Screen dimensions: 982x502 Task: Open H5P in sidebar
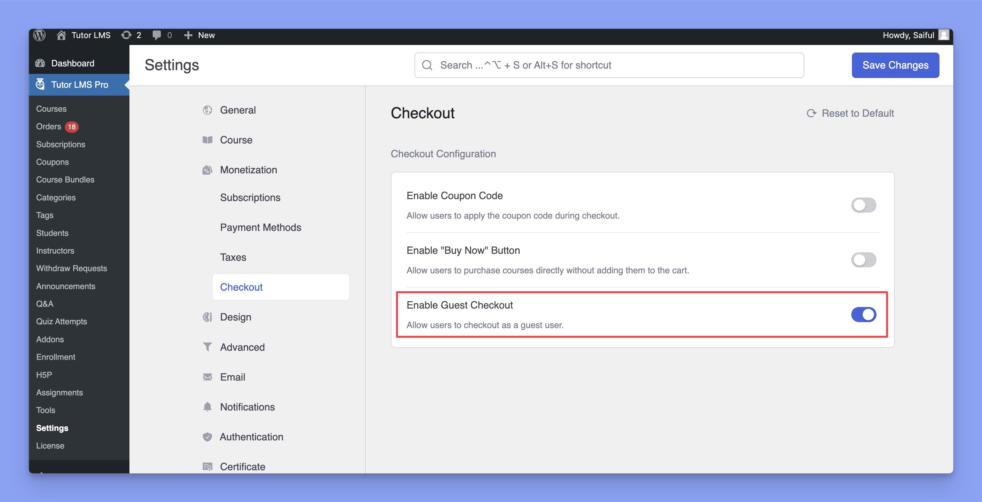(44, 375)
